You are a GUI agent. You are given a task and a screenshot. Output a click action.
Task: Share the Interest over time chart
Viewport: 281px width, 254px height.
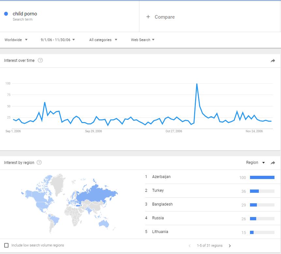(x=273, y=61)
